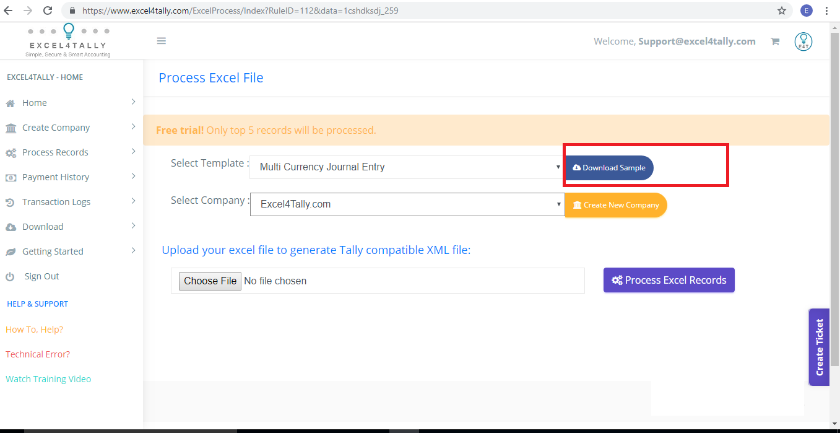Click the "HELP & SUPPORT" section label

pyautogui.click(x=37, y=304)
